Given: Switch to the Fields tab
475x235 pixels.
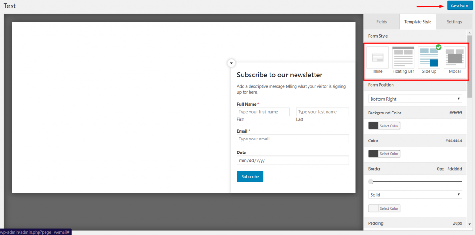Looking at the screenshot, I should pos(381,22).
